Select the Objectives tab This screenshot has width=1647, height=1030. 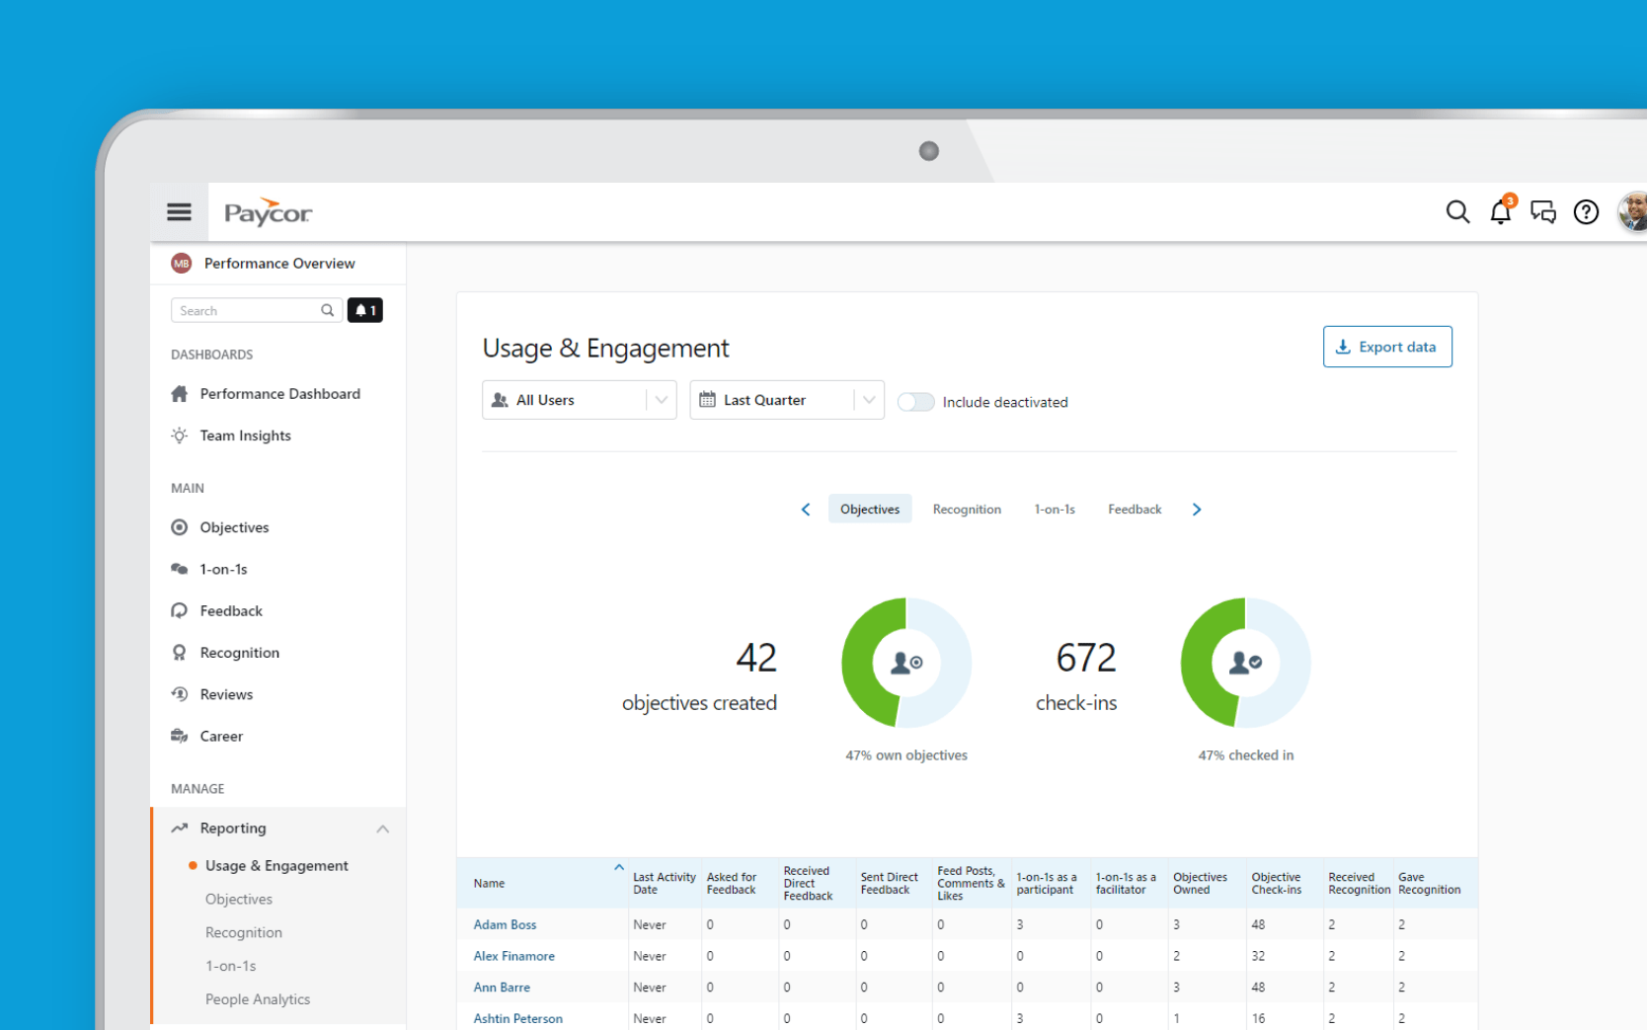point(870,510)
